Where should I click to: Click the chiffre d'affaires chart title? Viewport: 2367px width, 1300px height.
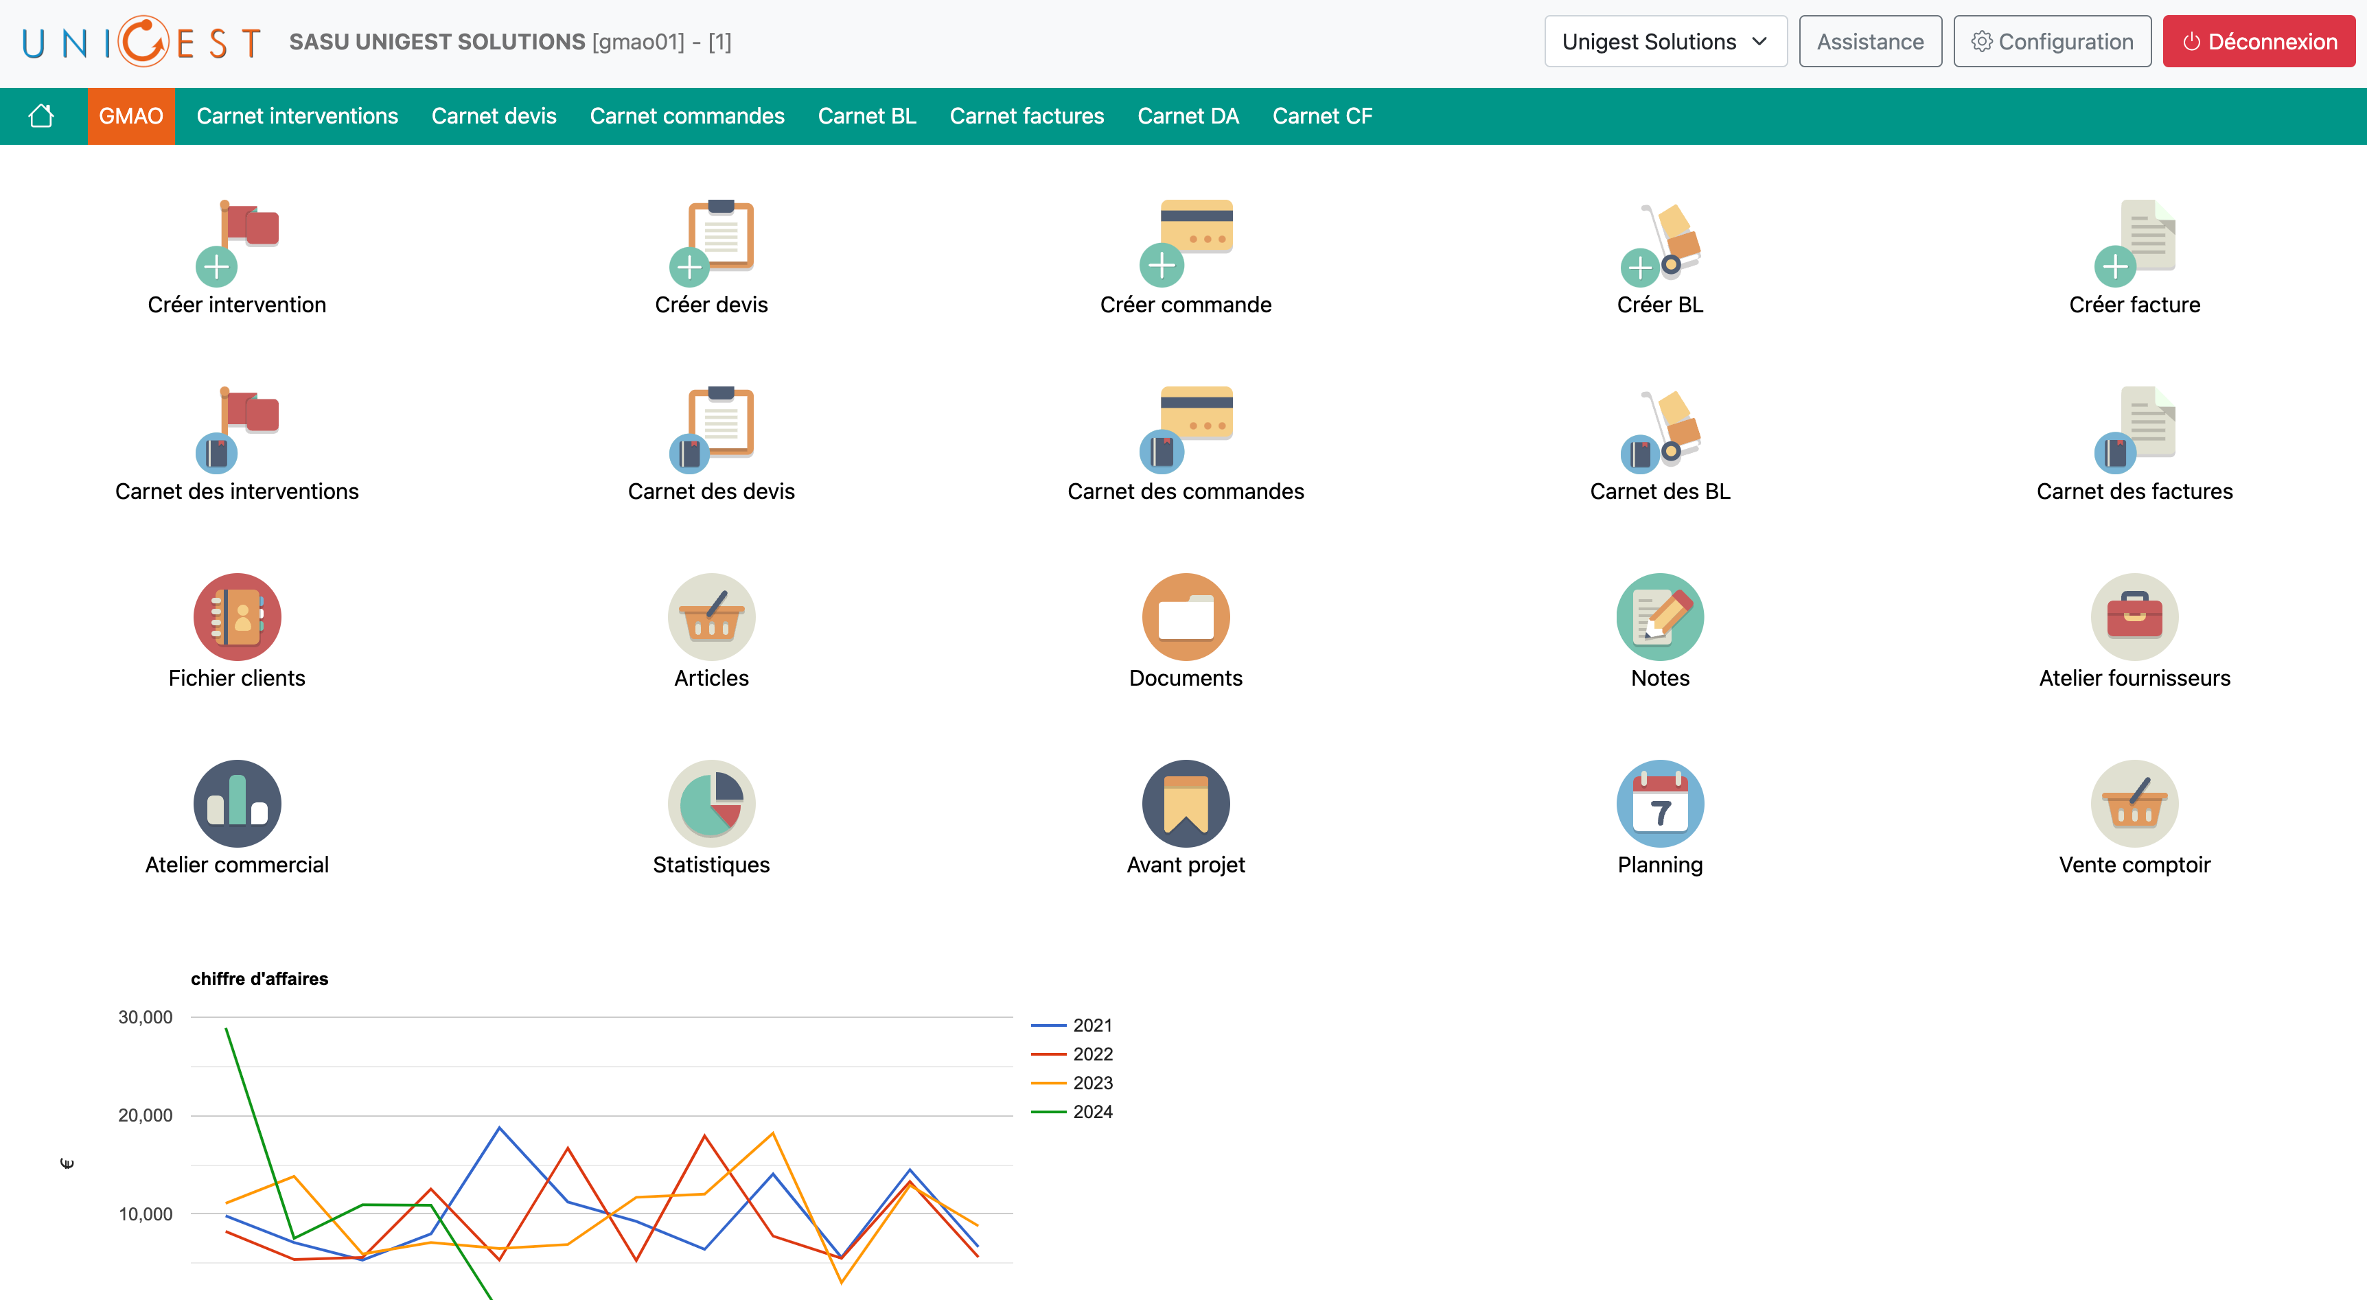click(259, 979)
